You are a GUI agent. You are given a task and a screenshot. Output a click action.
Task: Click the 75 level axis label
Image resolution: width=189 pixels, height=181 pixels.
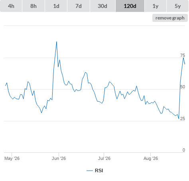click(183, 55)
